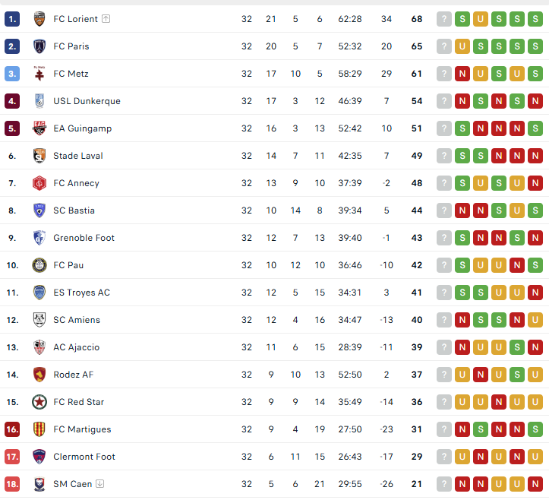This screenshot has width=549, height=500.
Task: Click the FC Annecy red crest
Action: click(x=39, y=183)
